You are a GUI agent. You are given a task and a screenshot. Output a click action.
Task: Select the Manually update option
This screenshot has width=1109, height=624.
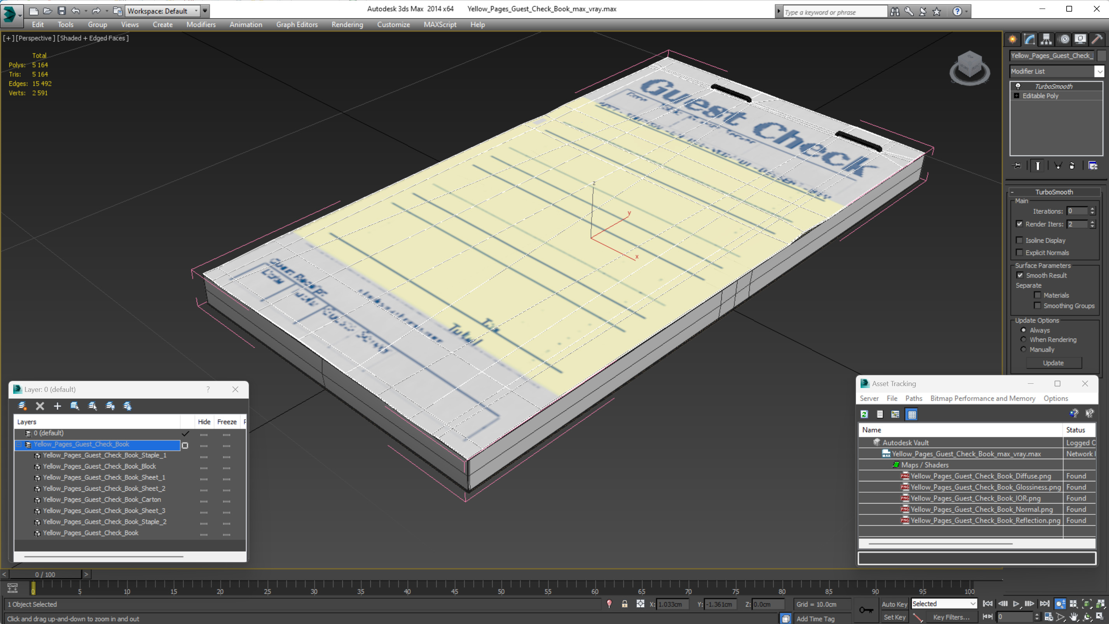(x=1024, y=349)
